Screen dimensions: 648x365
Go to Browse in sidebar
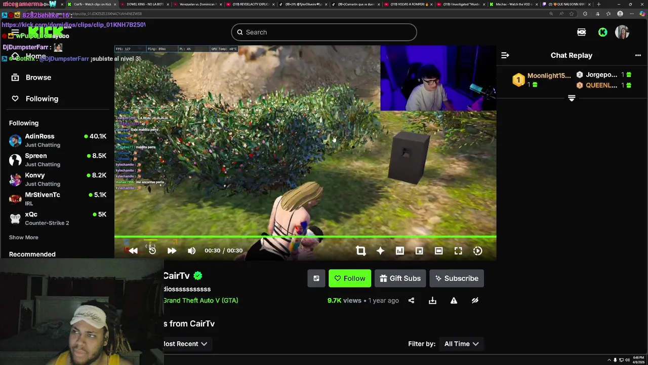pyautogui.click(x=32, y=78)
